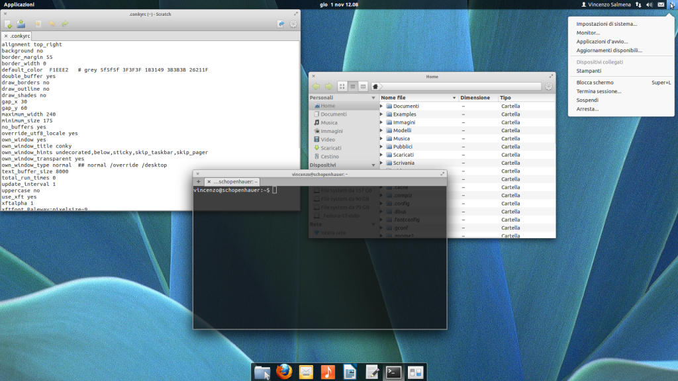The width and height of the screenshot is (678, 381).
Task: Click Applicazioni in the top panel
Action: click(19, 5)
